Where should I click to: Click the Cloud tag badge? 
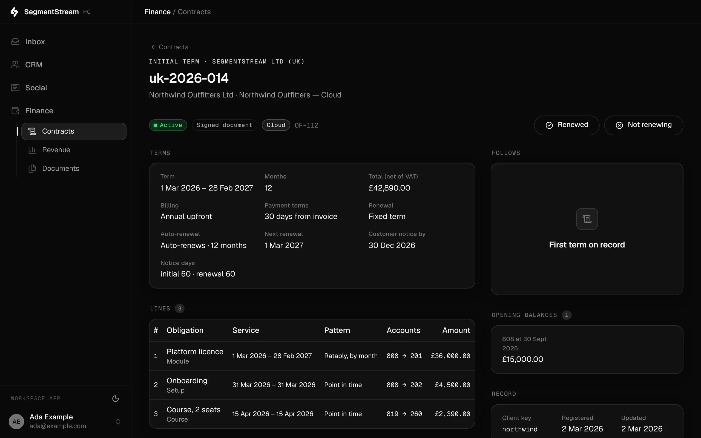click(276, 125)
